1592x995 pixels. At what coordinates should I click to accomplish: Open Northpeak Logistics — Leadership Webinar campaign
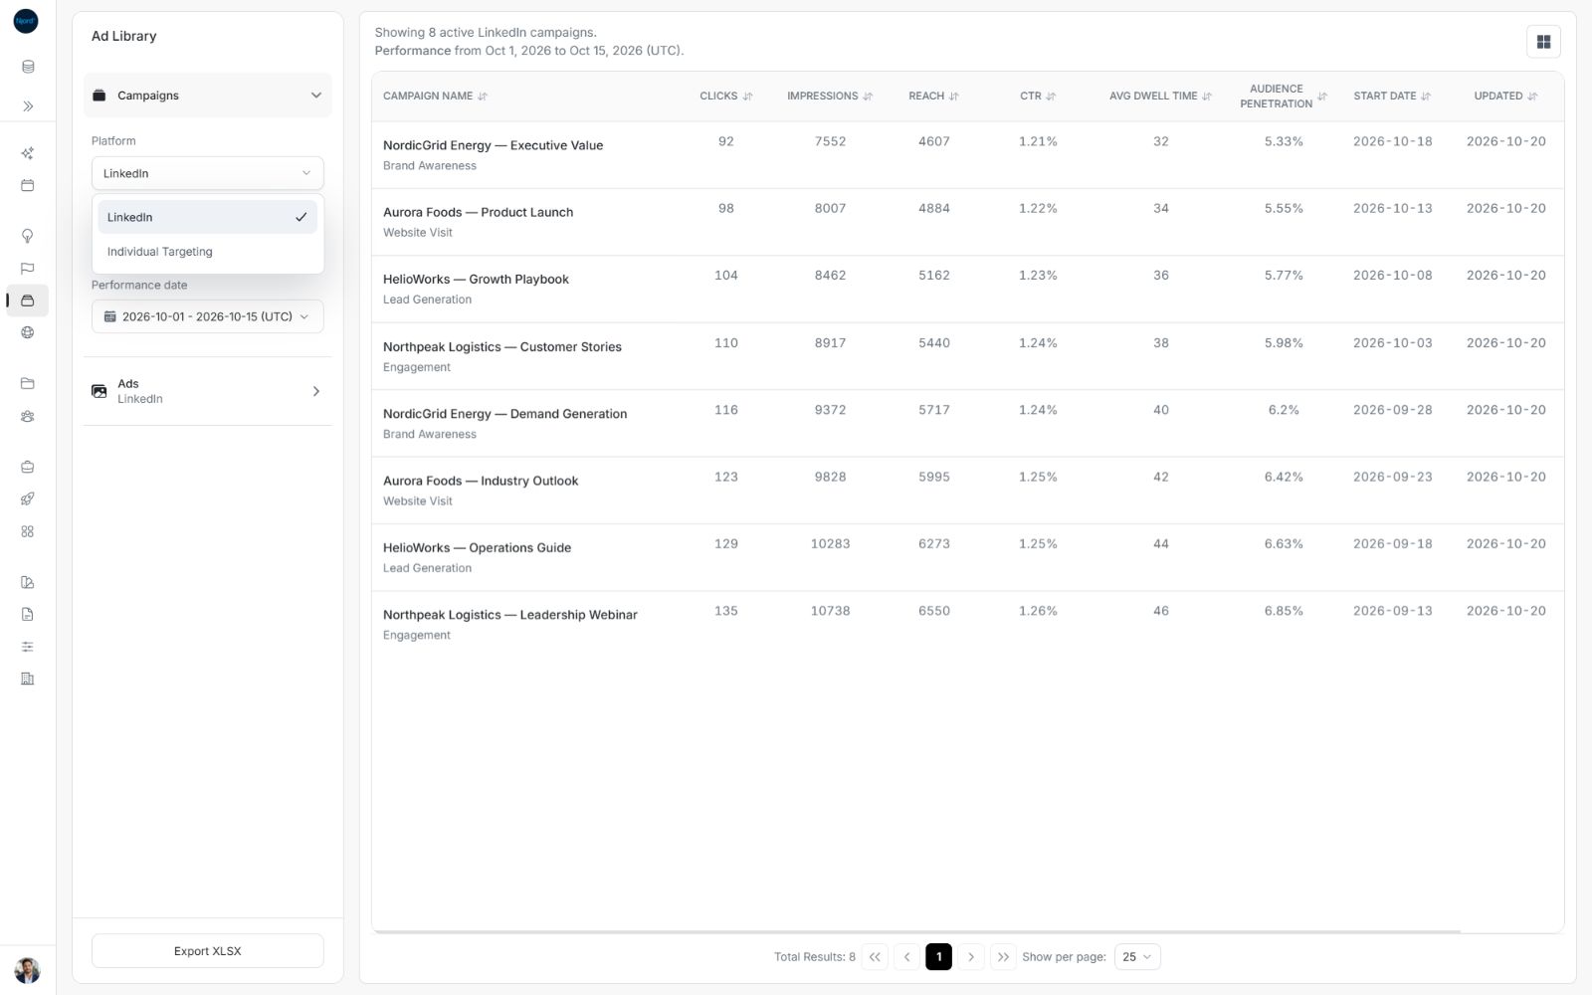[509, 615]
